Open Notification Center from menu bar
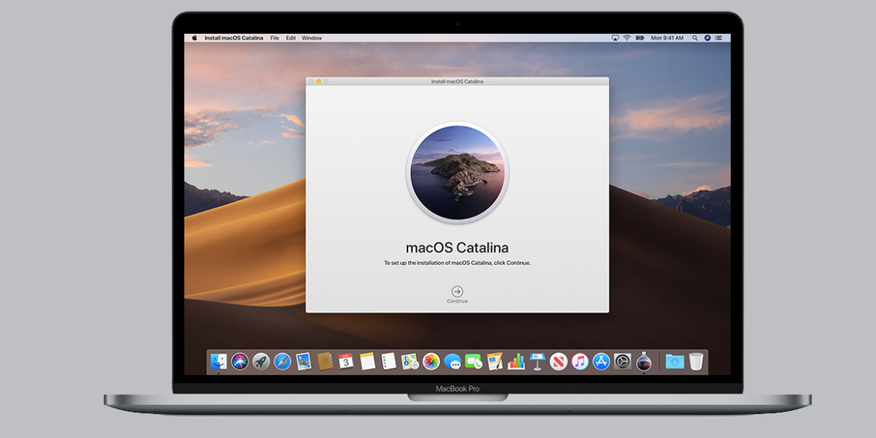The width and height of the screenshot is (876, 438). click(x=718, y=38)
